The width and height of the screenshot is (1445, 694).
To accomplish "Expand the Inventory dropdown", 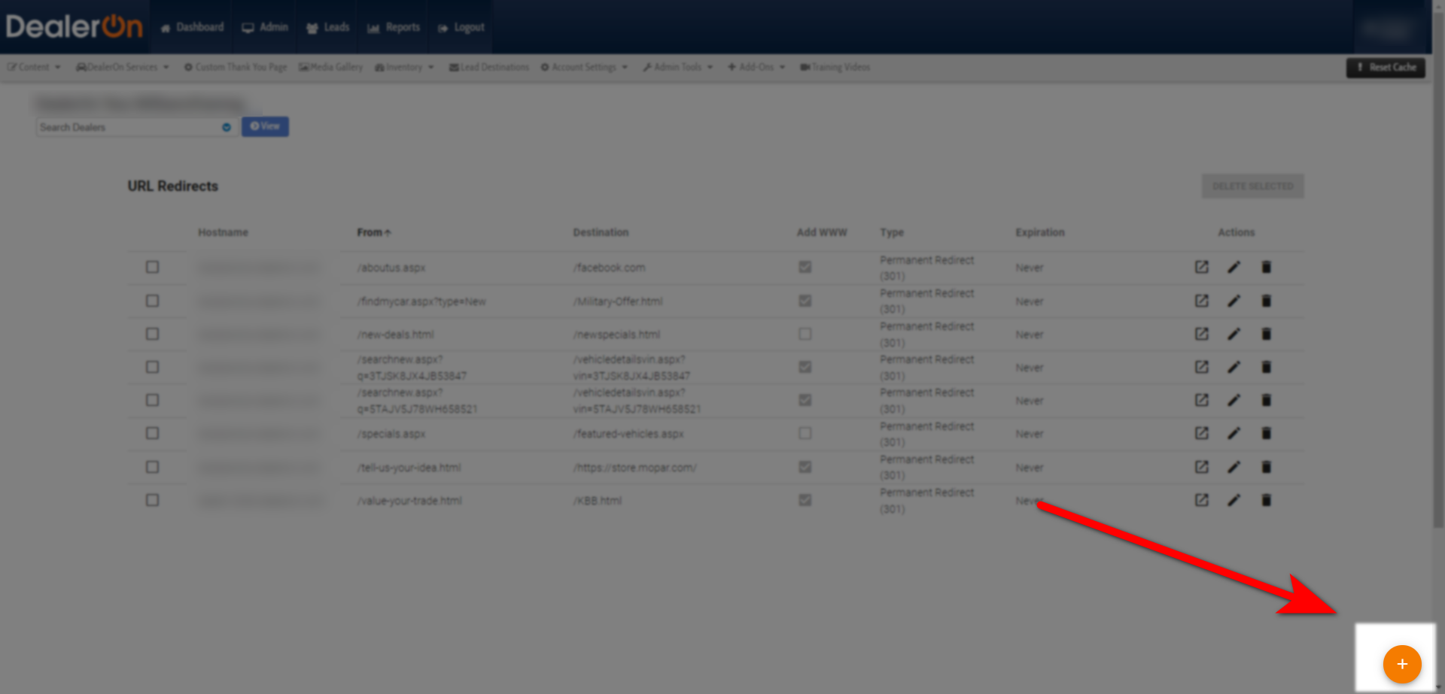I will (404, 67).
